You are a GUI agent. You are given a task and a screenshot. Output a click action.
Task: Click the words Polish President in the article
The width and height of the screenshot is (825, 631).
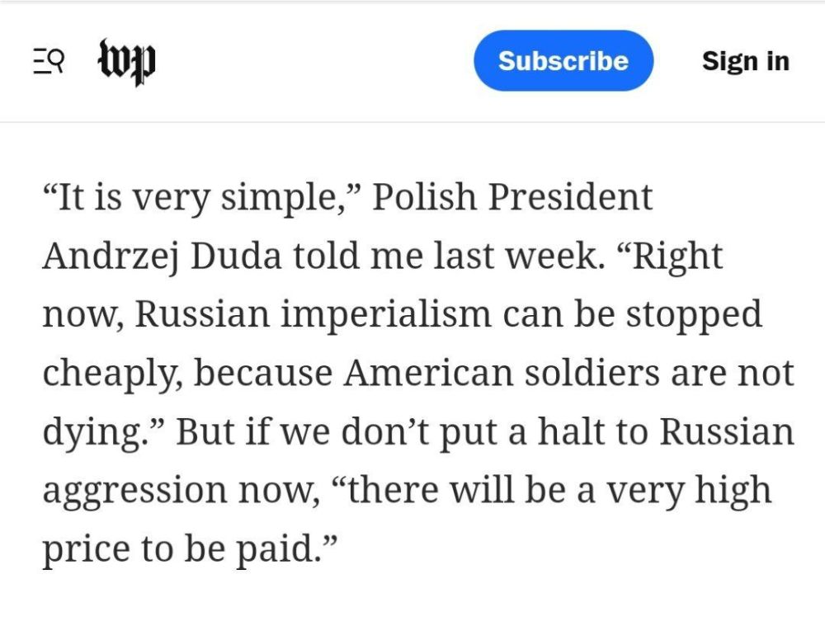click(x=516, y=196)
